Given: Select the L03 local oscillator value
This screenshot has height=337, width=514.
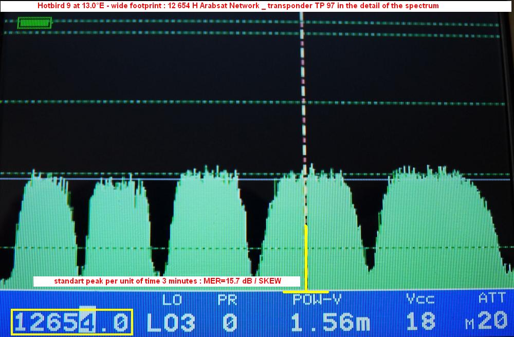Looking at the screenshot, I should [171, 323].
